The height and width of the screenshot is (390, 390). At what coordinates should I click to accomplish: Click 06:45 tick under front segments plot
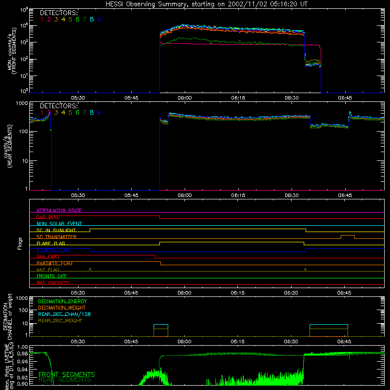tap(345, 98)
